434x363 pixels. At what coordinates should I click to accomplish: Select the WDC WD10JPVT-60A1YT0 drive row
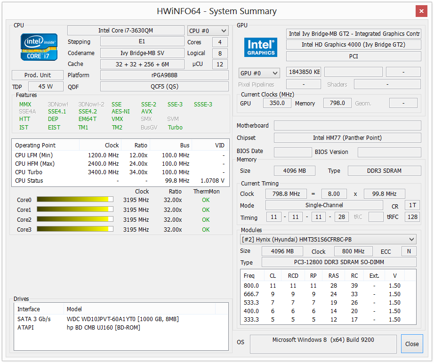click(x=121, y=319)
